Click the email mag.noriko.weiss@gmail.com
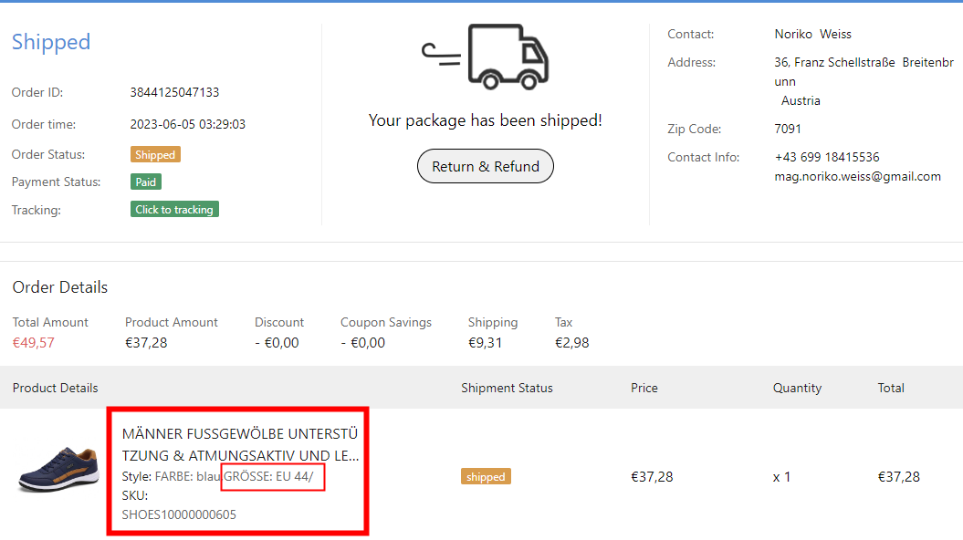This screenshot has width=963, height=540. [857, 177]
